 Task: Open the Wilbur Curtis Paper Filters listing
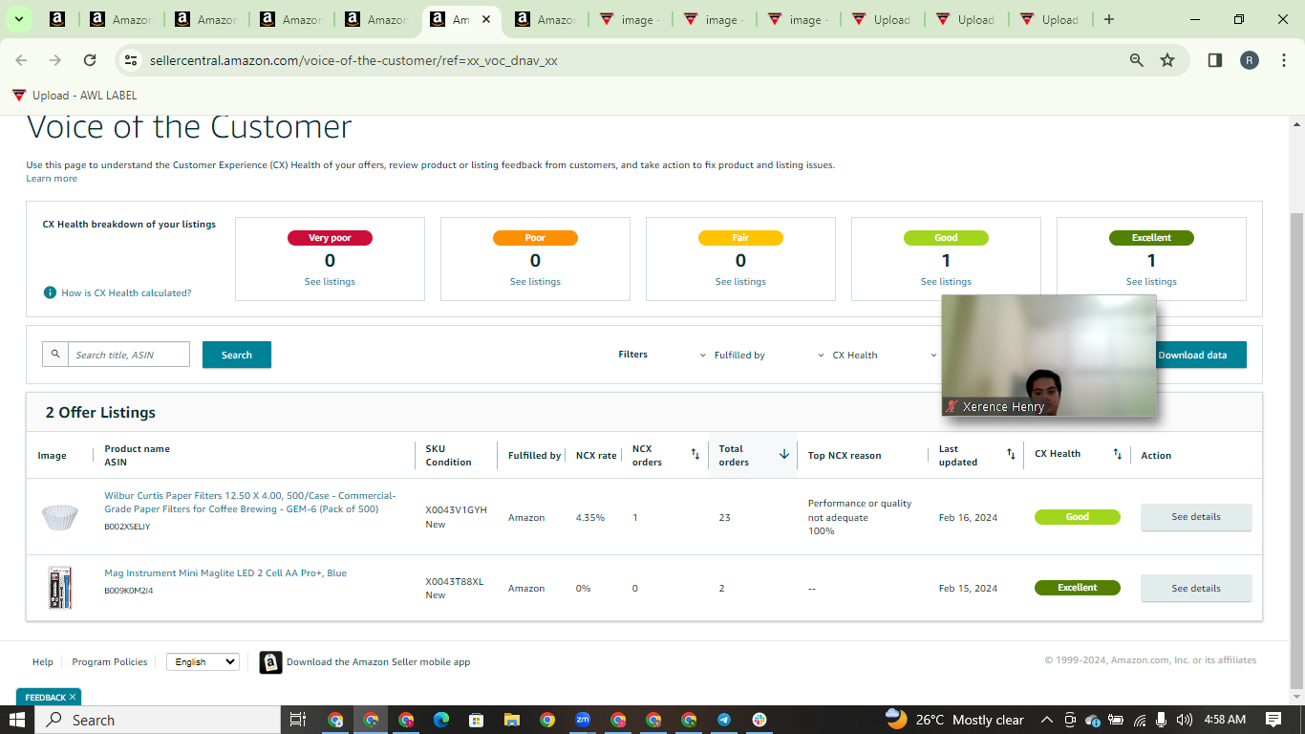tap(250, 503)
